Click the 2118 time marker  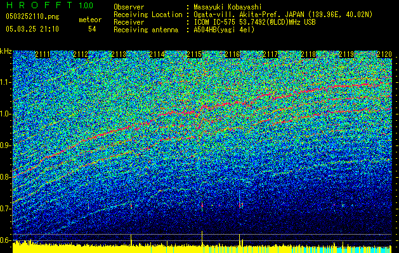point(308,54)
